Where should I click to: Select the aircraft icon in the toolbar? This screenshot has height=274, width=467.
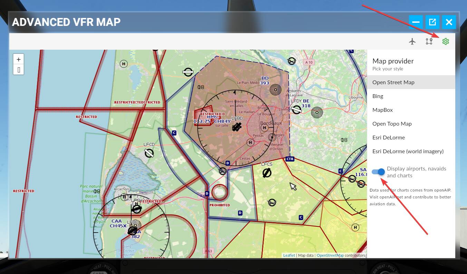[x=412, y=41]
